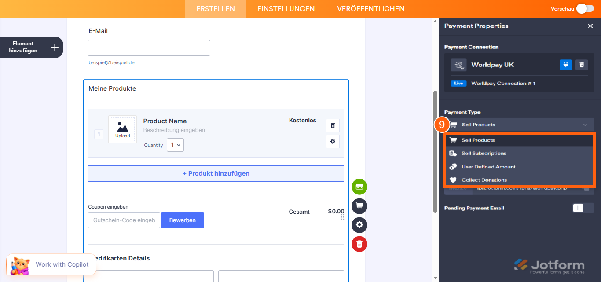Click the Produkt hinzufügen button

216,173
